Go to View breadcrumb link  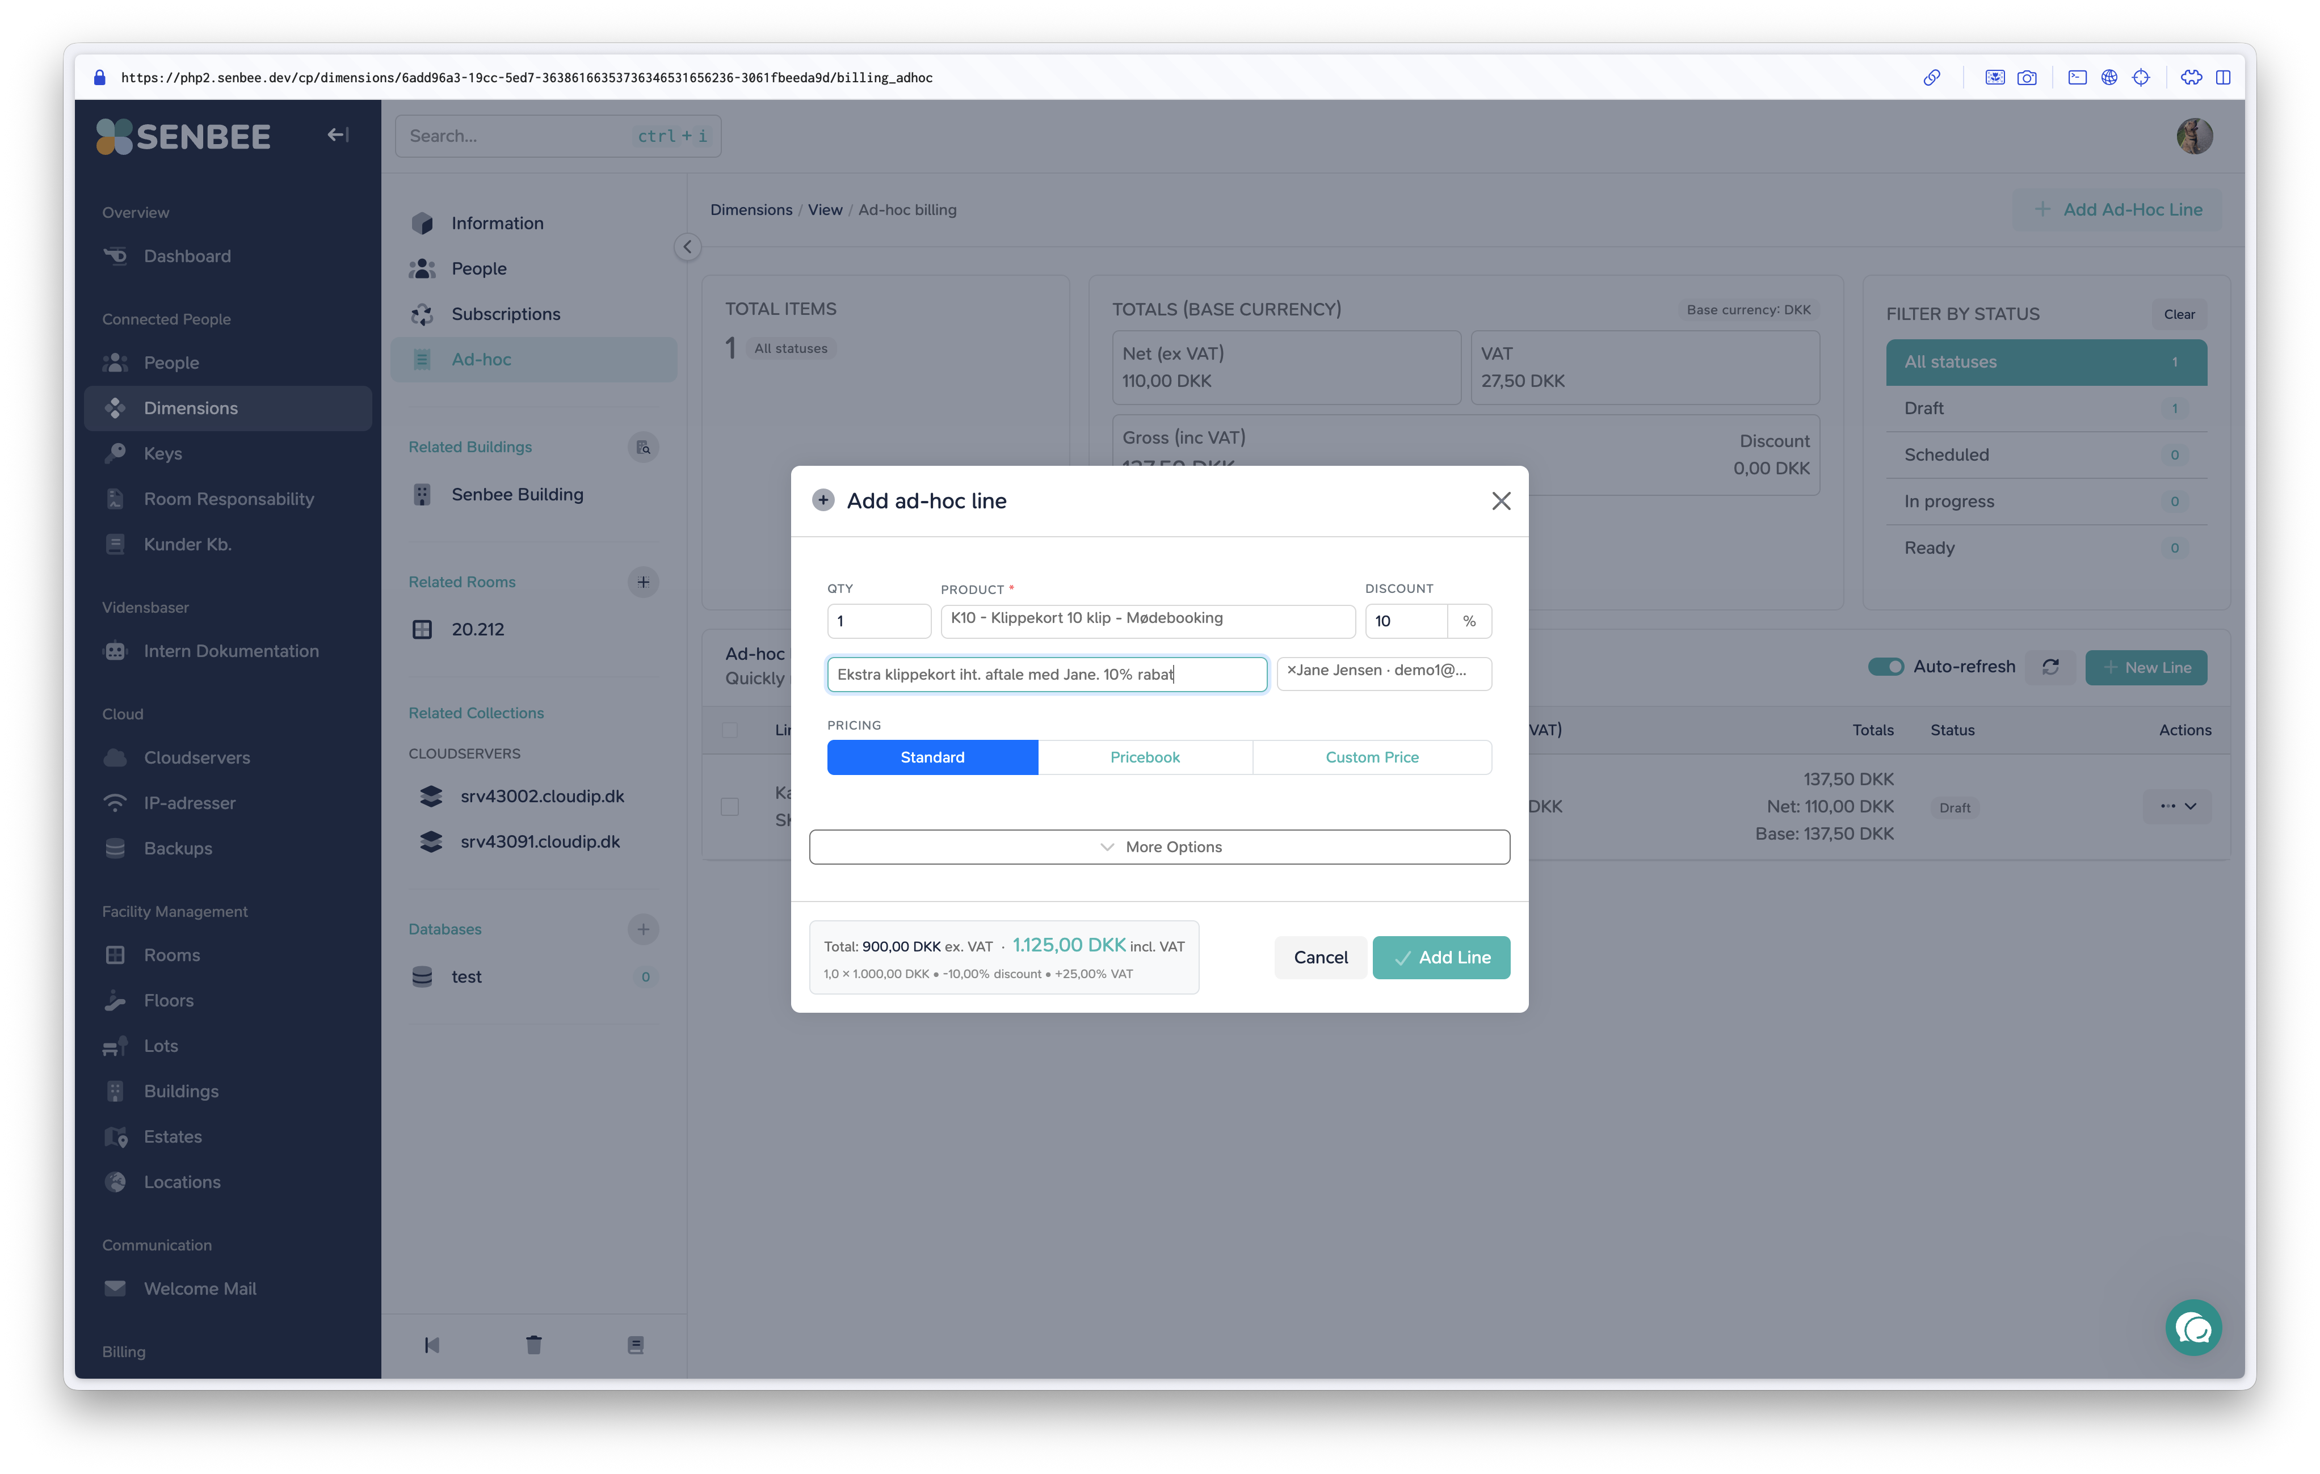pos(825,210)
